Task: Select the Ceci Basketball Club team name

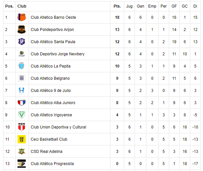Action: pyautogui.click(x=49, y=139)
